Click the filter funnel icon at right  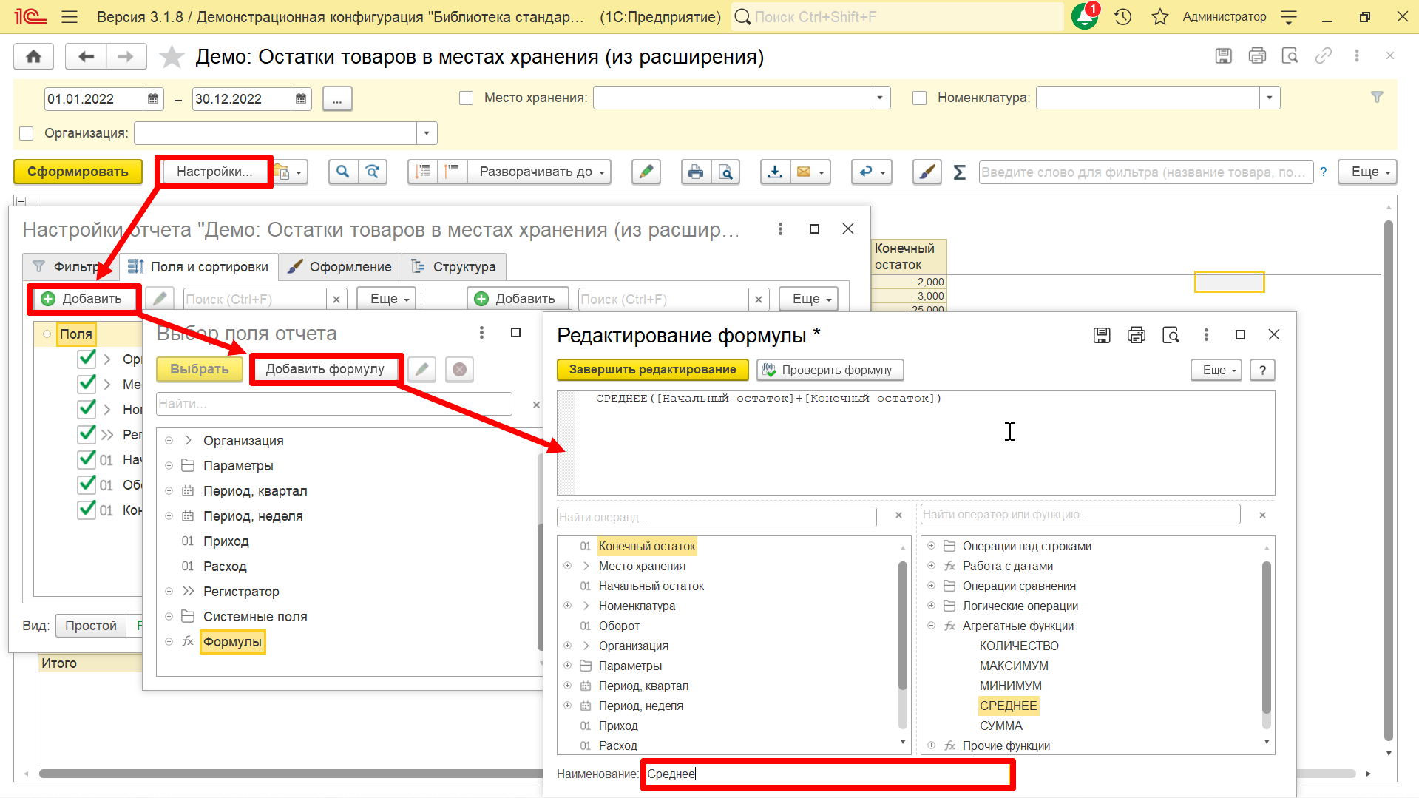1377,97
